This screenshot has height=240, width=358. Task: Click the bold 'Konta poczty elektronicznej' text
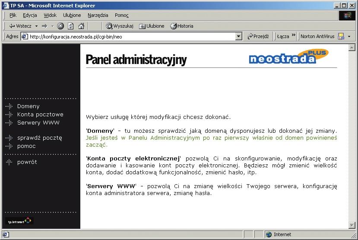tap(133, 159)
